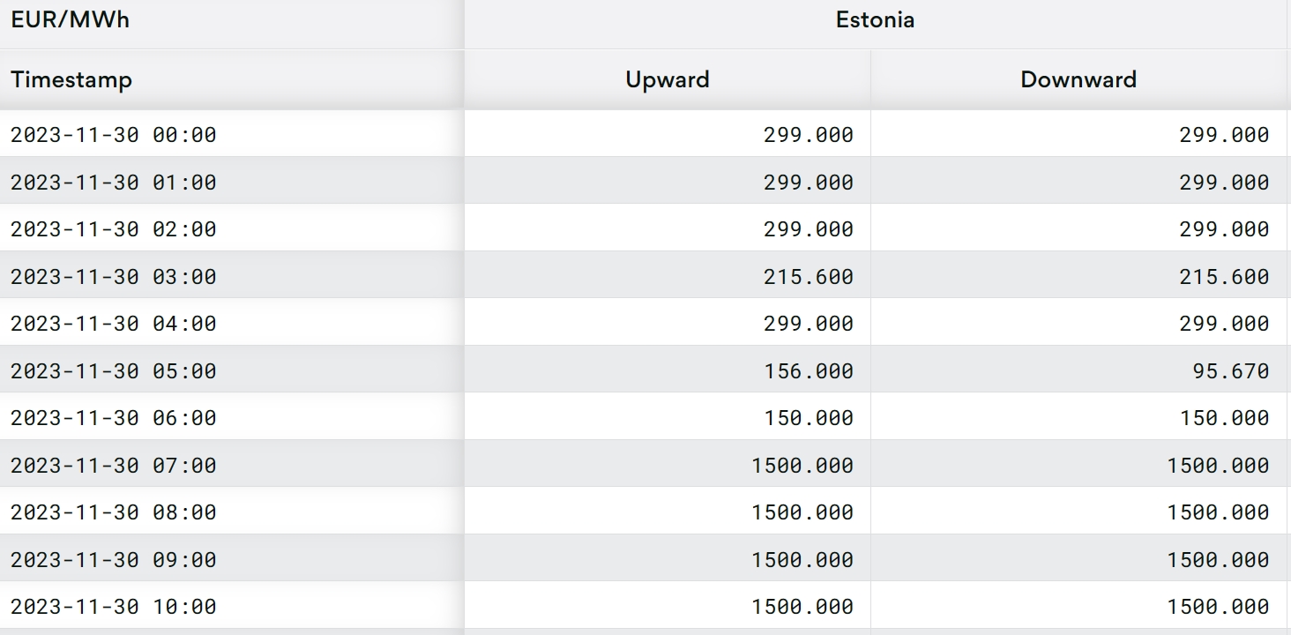The image size is (1291, 635).
Task: Select the 2023-11-30 05:00 timestamp cell
Action: pyautogui.click(x=114, y=371)
